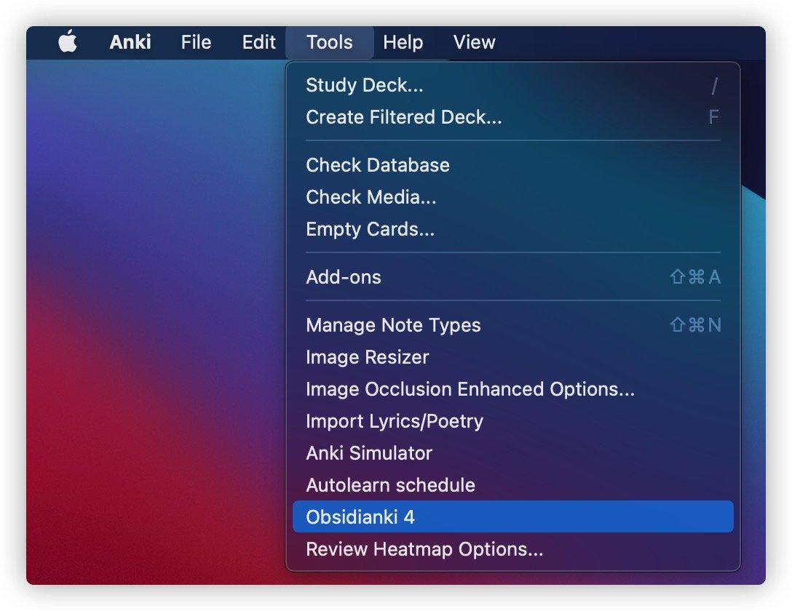This screenshot has height=611, width=792.
Task: Open the Anki application menu
Action: 130,42
